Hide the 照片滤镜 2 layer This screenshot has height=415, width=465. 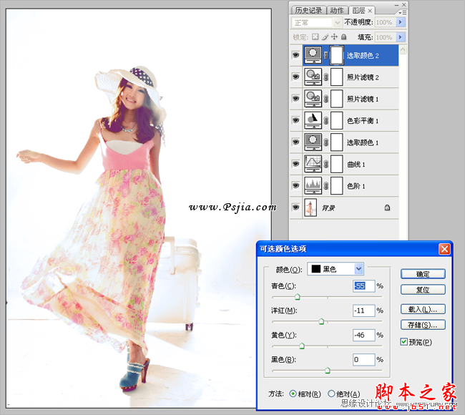click(x=295, y=77)
